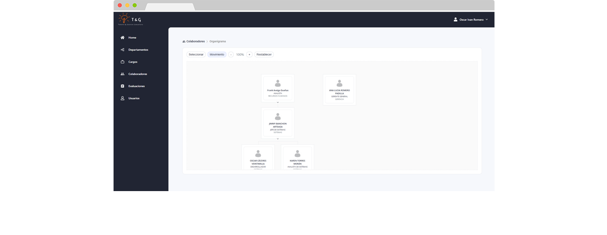Enable Seleccionar mode
The image size is (607, 235).
(196, 54)
